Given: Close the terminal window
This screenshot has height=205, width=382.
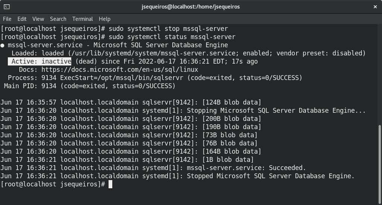Looking at the screenshot, I should point(375,7).
